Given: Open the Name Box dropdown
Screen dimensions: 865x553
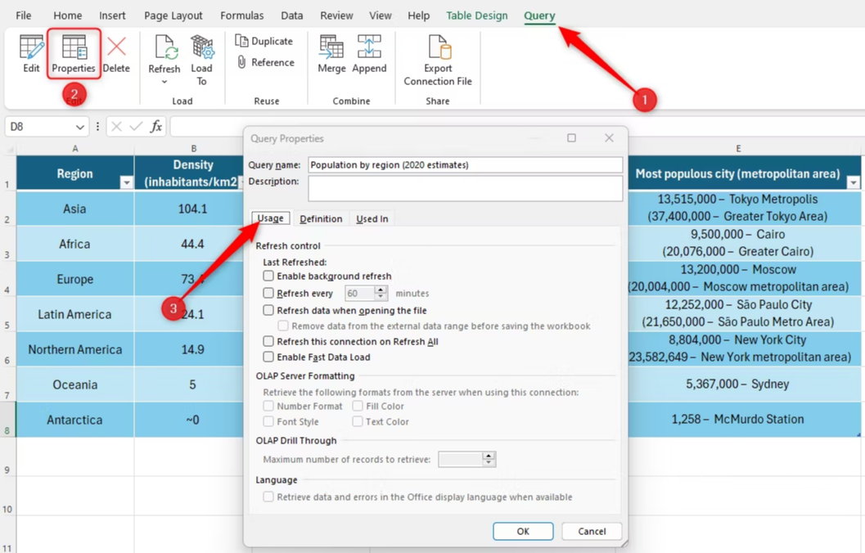Looking at the screenshot, I should [80, 127].
